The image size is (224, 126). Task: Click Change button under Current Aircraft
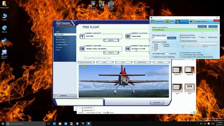coord(111,40)
